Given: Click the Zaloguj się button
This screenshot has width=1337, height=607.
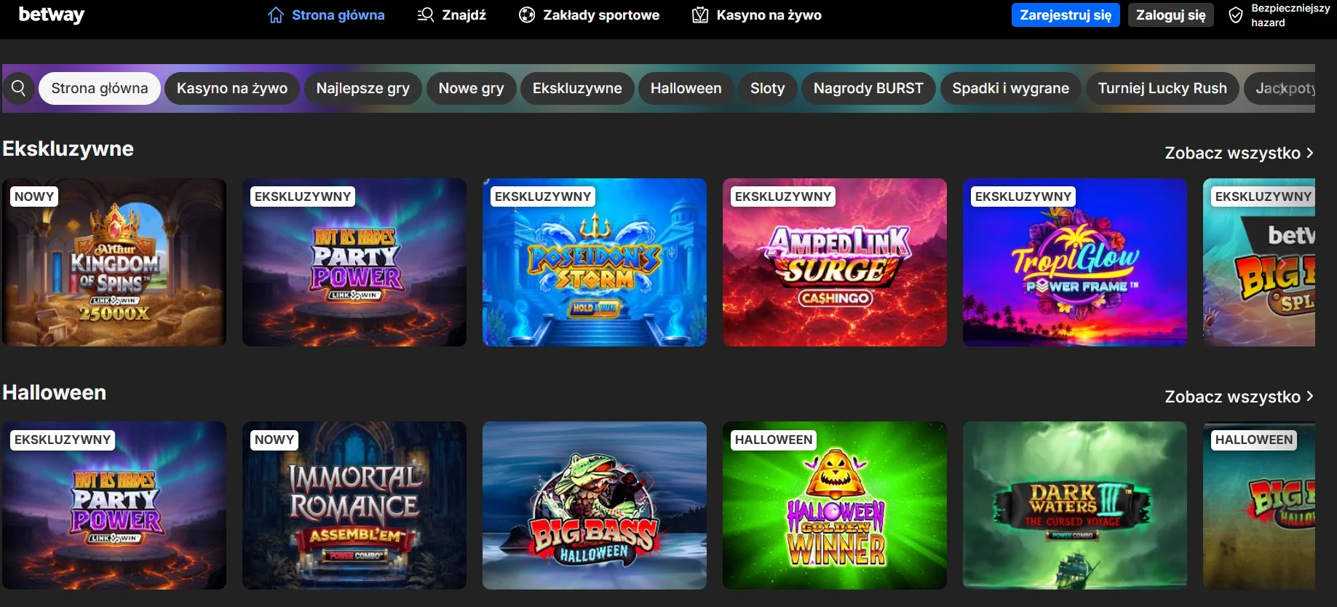Looking at the screenshot, I should click(x=1170, y=15).
